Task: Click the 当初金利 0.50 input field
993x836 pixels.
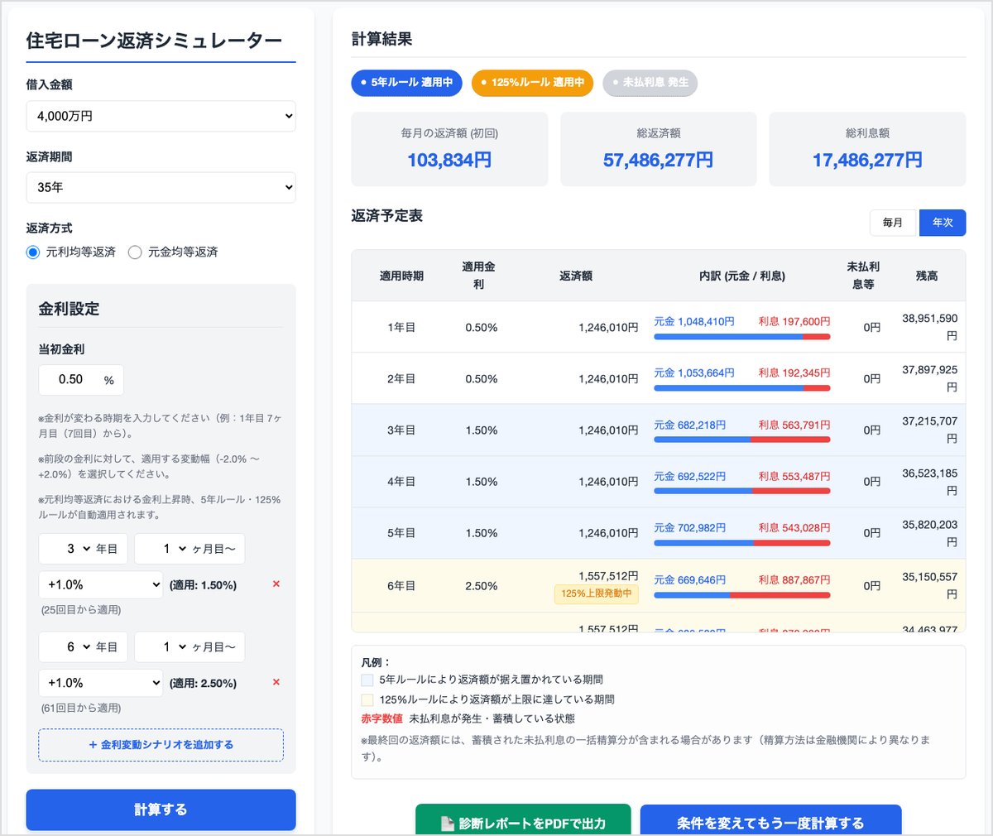Action: click(x=81, y=380)
